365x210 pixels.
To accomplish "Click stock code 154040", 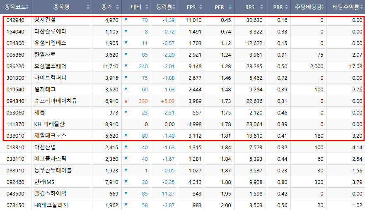I will 15,31.
